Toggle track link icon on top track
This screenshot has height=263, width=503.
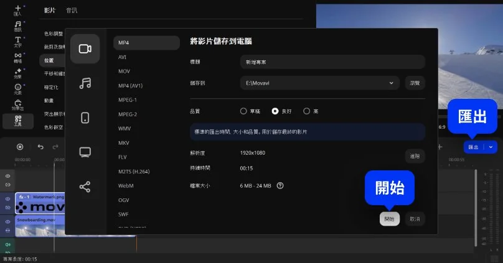[x=7, y=185]
